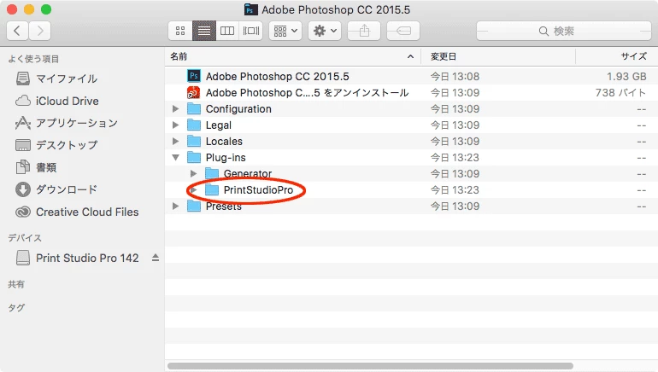Click the Photoshop proxy icon in title bar
The image size is (658, 372).
coord(250,9)
